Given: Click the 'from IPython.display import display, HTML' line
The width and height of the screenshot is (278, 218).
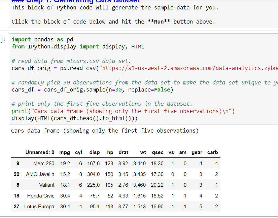Looking at the screenshot, I should point(78,47).
